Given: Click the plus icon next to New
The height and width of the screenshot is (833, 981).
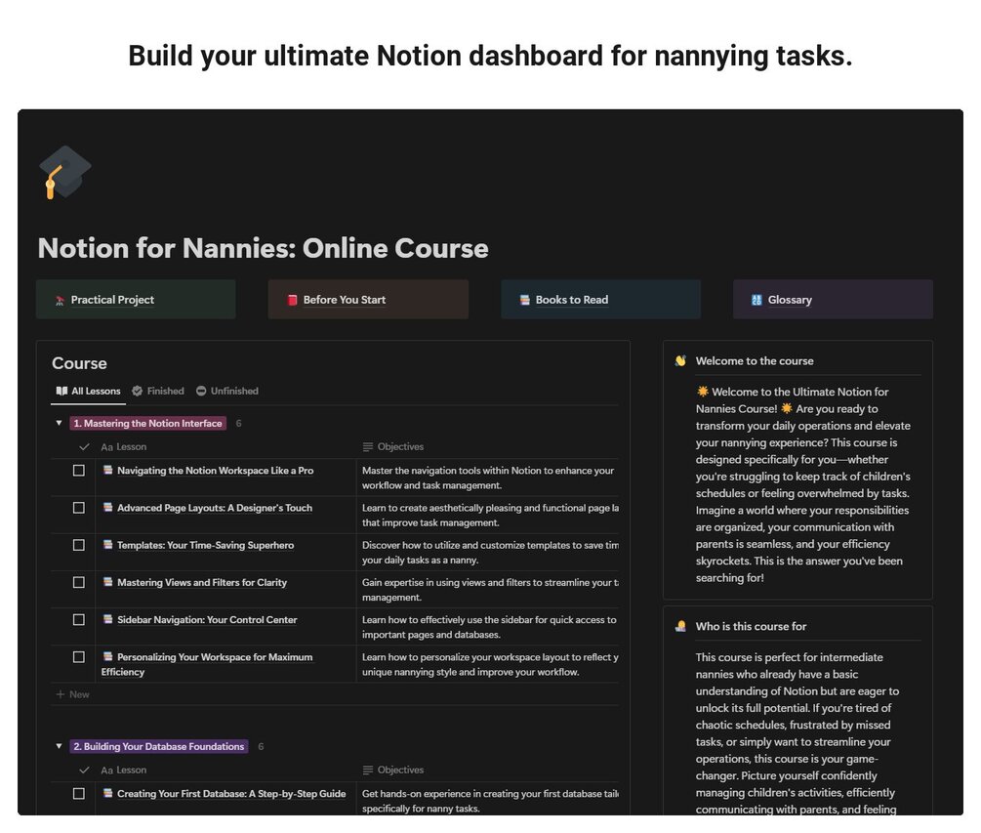Looking at the screenshot, I should click(x=61, y=694).
